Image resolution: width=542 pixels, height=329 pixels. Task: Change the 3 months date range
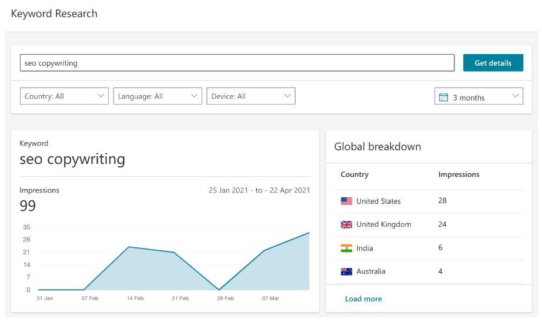point(479,97)
